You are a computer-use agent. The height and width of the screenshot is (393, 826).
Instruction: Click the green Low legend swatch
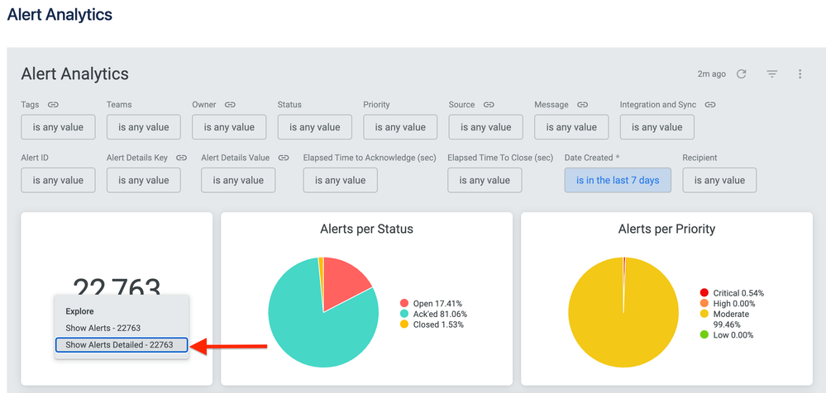pyautogui.click(x=704, y=335)
